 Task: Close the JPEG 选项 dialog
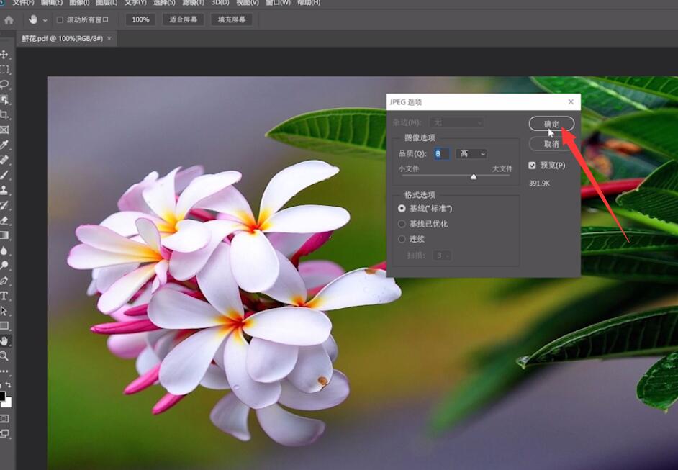571,101
